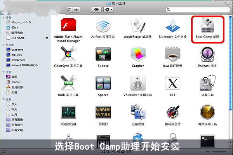Switch to column view button
The width and height of the screenshot is (233, 155).
click(70, 10)
